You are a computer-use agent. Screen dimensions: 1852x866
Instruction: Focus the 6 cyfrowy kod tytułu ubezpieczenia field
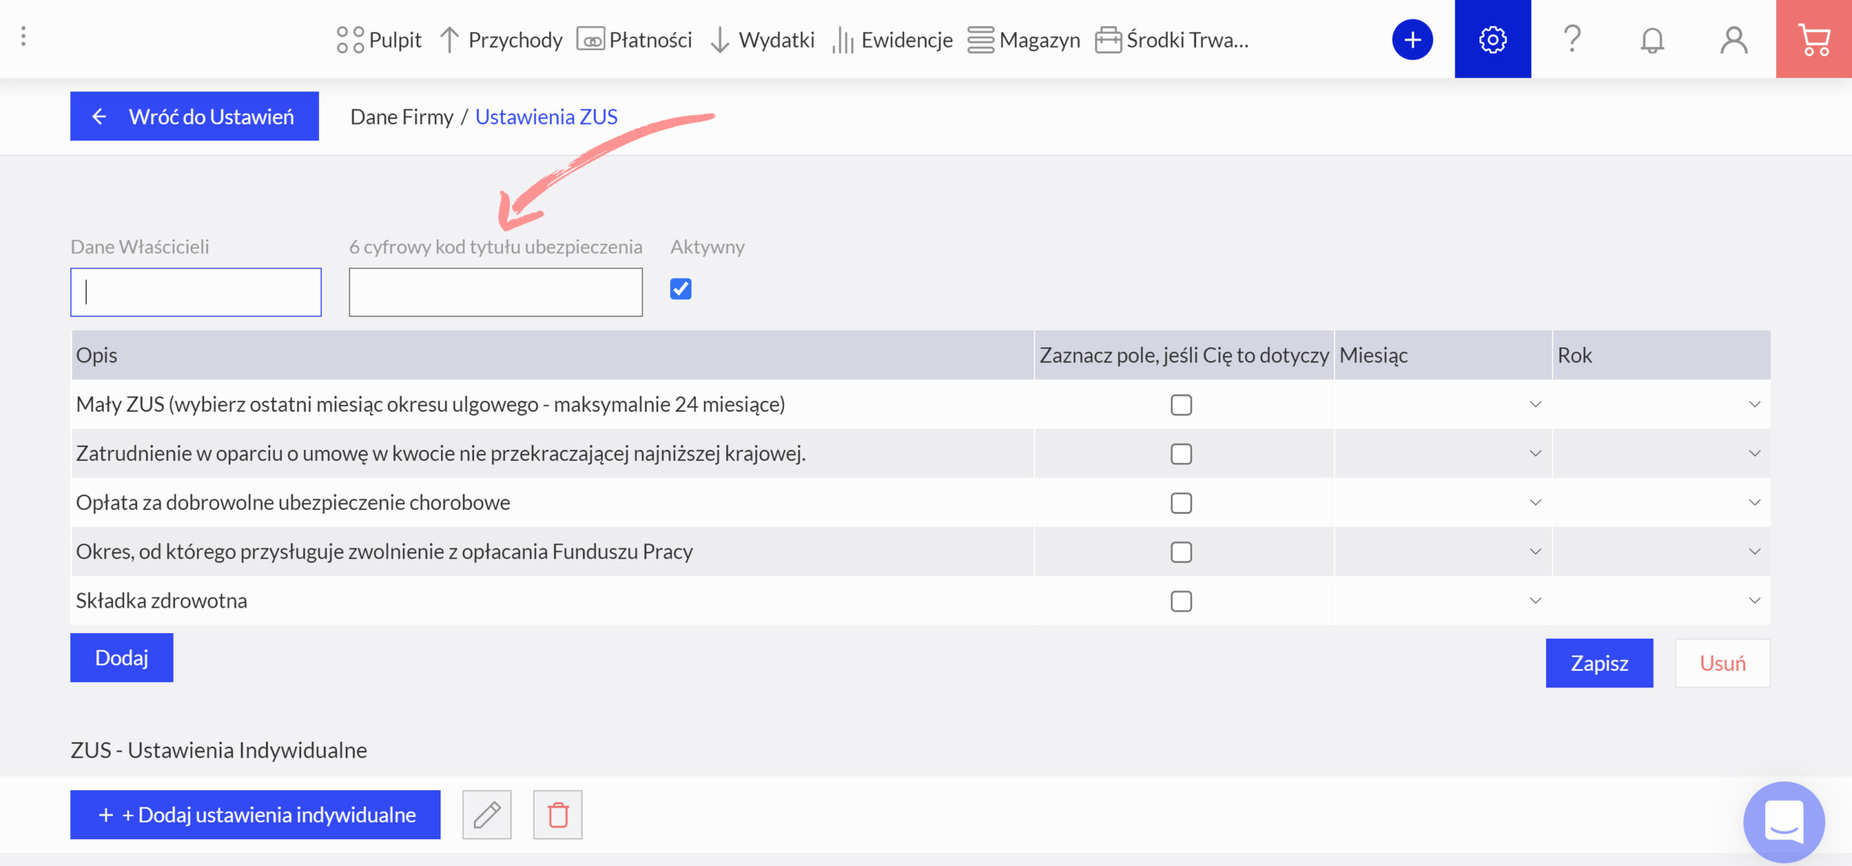pyautogui.click(x=496, y=292)
